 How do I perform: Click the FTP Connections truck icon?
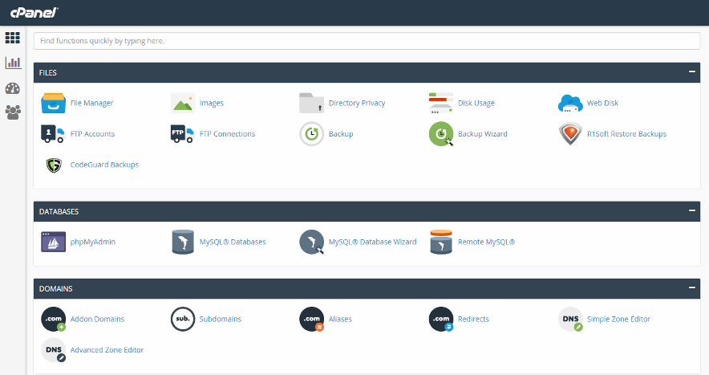pos(183,133)
